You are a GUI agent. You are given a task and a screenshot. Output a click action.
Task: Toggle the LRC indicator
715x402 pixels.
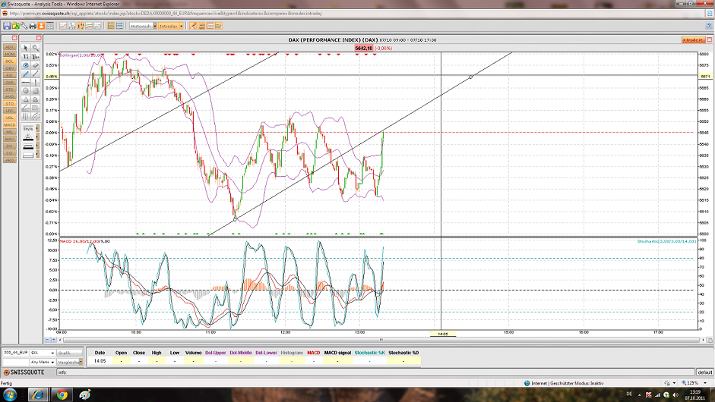coord(10,111)
